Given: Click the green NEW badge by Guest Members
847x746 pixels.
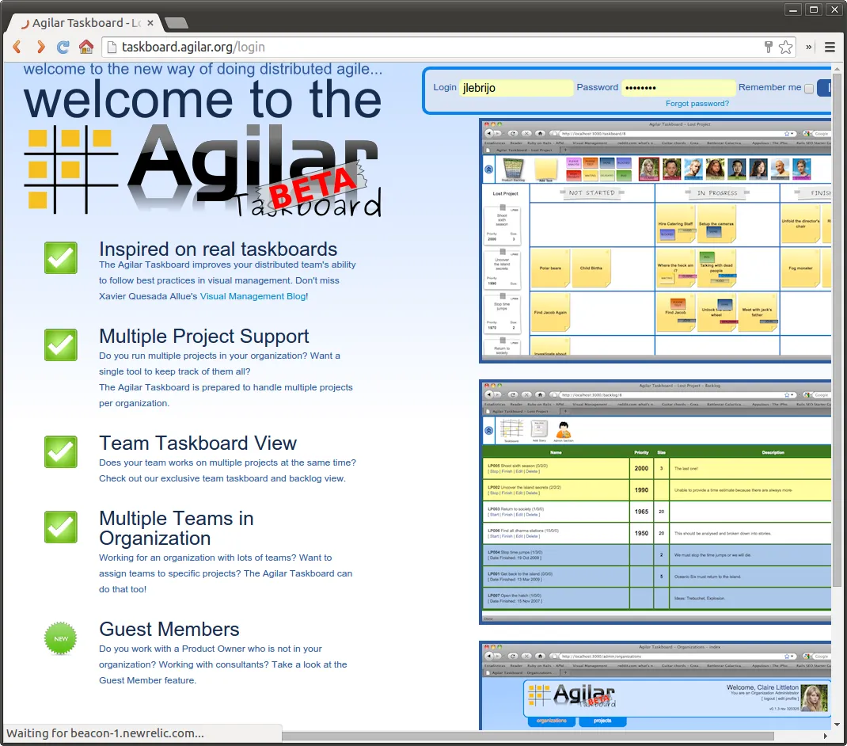Looking at the screenshot, I should click(60, 638).
